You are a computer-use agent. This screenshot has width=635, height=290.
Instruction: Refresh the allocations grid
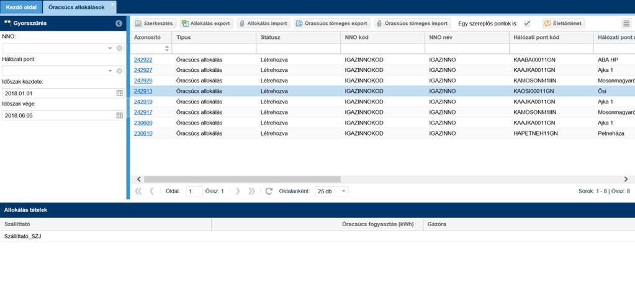269,191
